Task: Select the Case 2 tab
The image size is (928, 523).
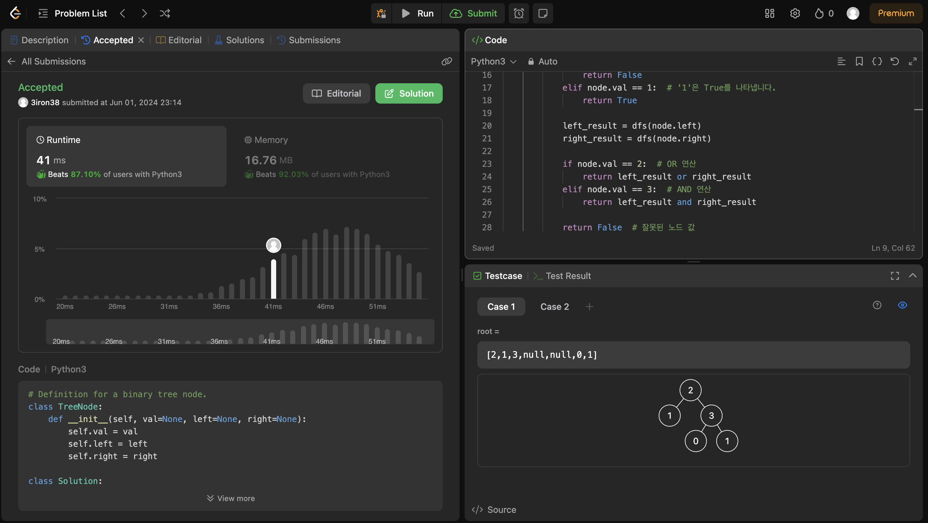Action: coord(555,307)
